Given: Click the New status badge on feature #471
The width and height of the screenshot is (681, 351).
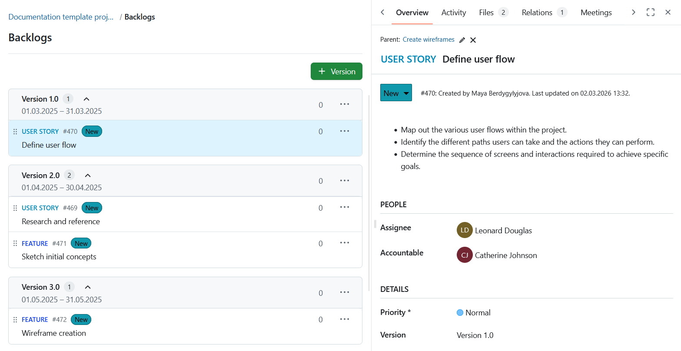Looking at the screenshot, I should tap(81, 243).
